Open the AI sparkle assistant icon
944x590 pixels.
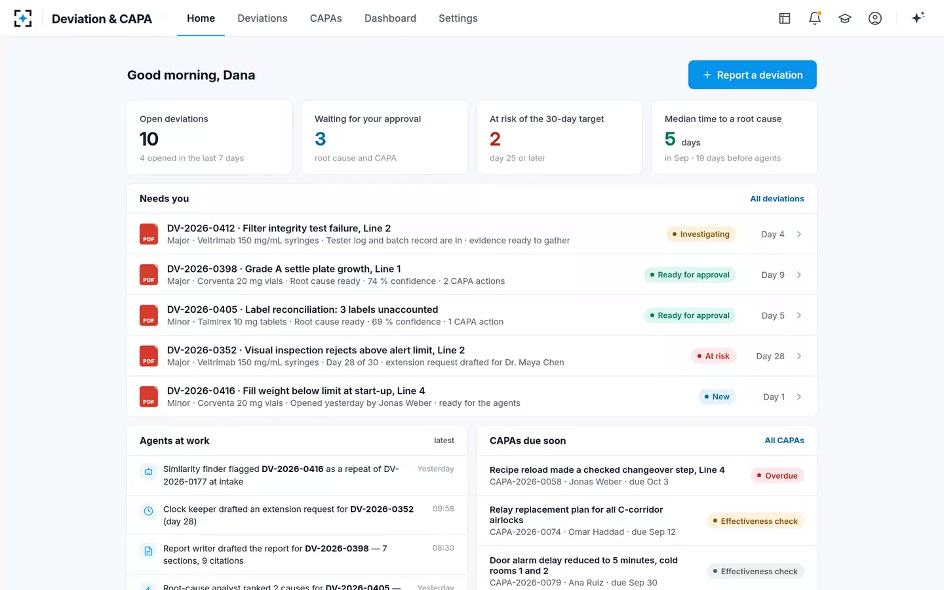(x=918, y=18)
